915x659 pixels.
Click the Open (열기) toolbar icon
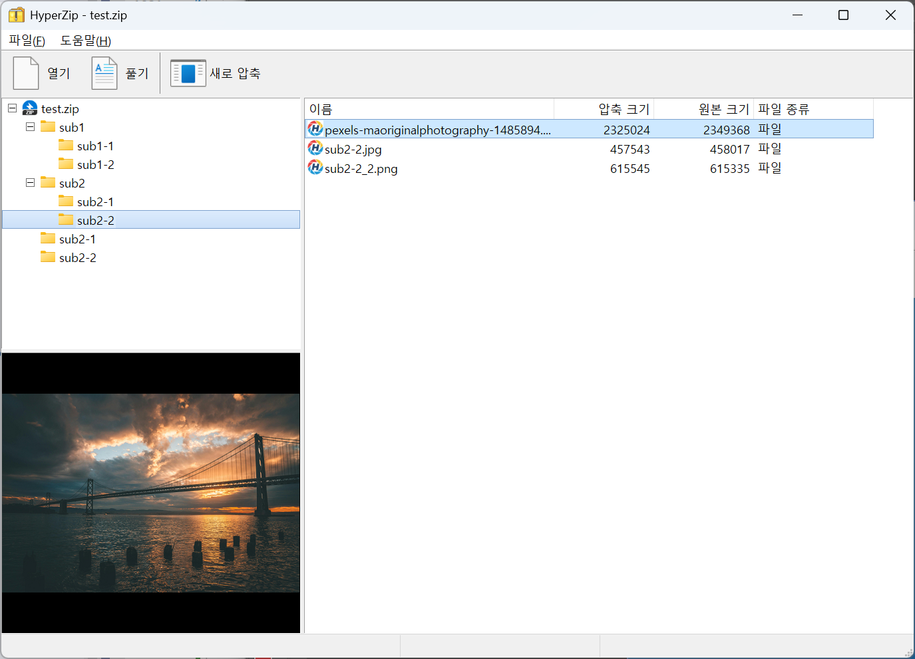pyautogui.click(x=26, y=73)
